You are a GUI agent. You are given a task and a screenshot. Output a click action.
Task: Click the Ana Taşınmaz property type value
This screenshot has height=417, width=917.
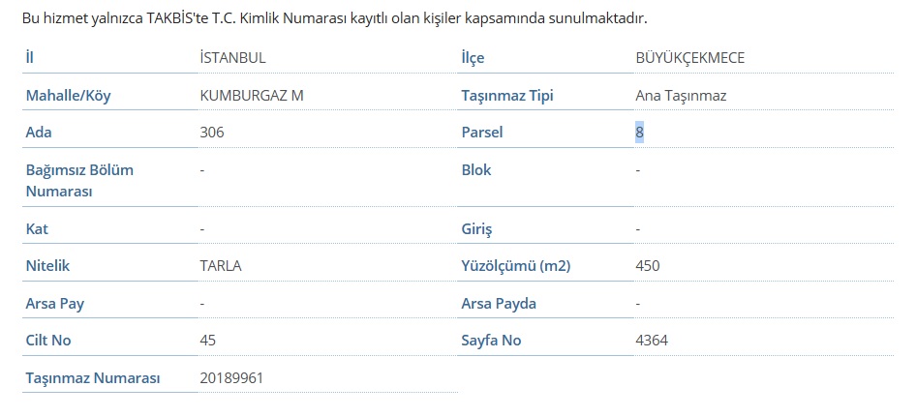click(x=681, y=96)
